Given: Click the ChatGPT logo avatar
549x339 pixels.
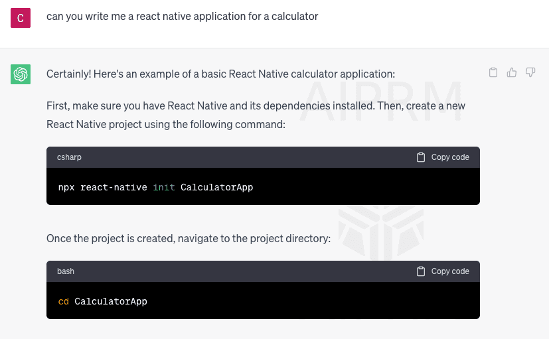Looking at the screenshot, I should [x=21, y=74].
